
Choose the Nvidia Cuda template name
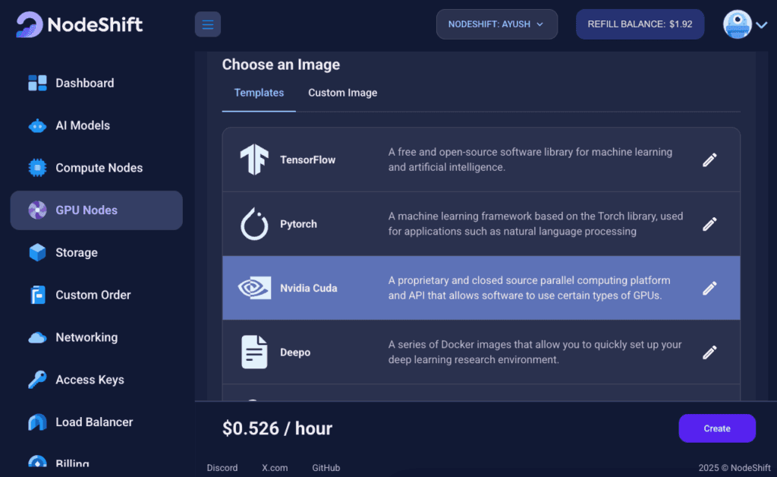click(309, 288)
